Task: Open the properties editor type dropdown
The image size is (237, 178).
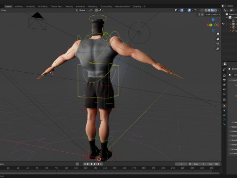Action: [x=225, y=64]
